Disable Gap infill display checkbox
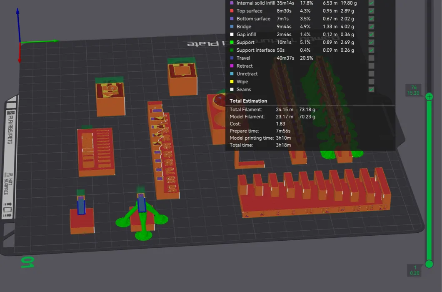 click(x=371, y=35)
